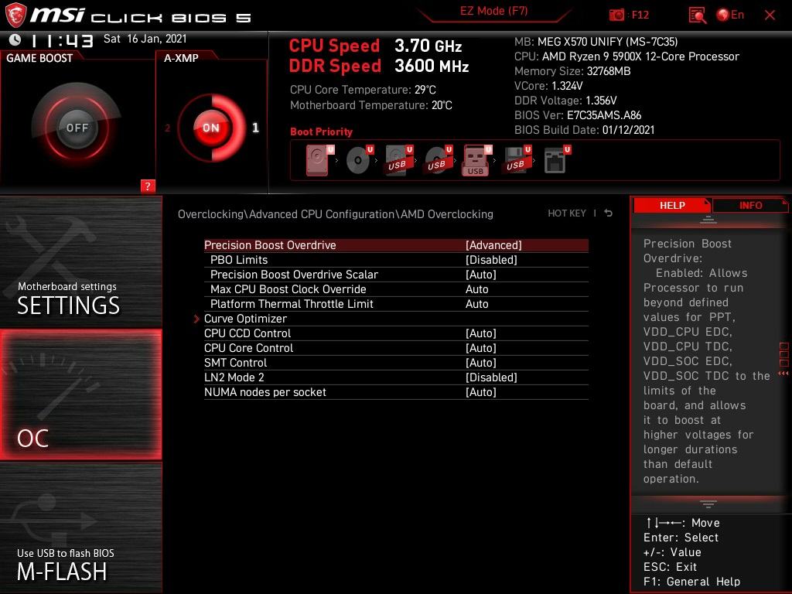Image resolution: width=792 pixels, height=594 pixels.
Task: Toggle the GAME BOOST knob
Action: tap(77, 128)
